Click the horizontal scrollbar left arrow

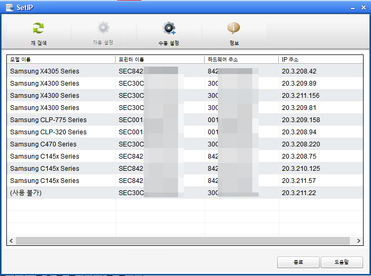pyautogui.click(x=11, y=241)
